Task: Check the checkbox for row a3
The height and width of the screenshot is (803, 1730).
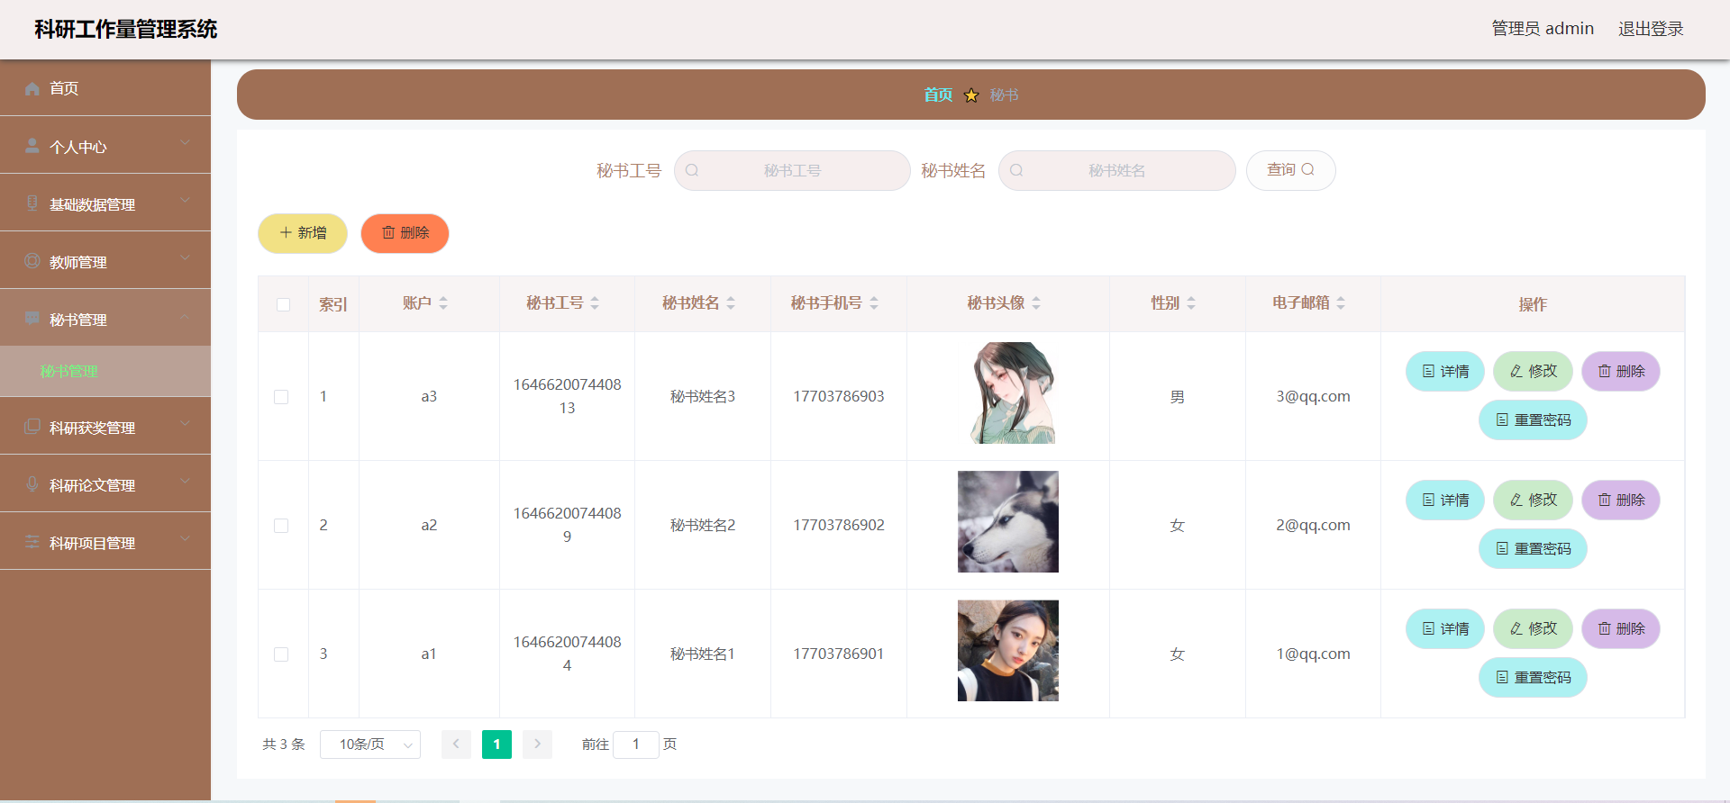Action: (x=281, y=397)
